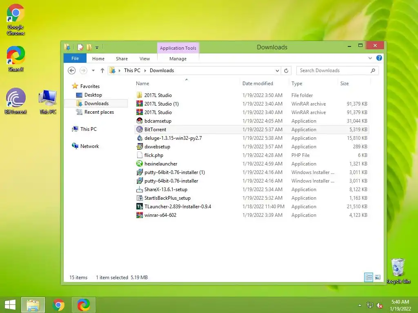Select the BitTorrent application file
The height and width of the screenshot is (313, 418).
pyautogui.click(x=252, y=129)
